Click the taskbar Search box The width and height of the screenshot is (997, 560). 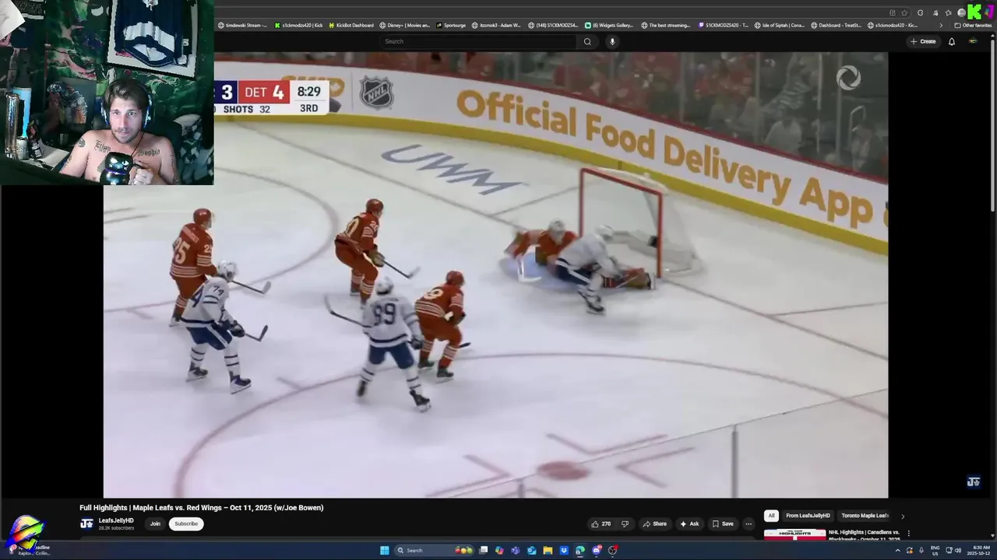[x=434, y=551]
